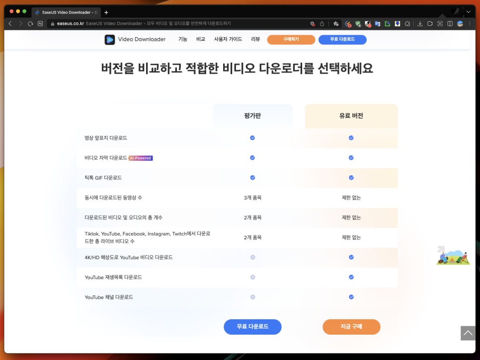Click trial unavailable X for 4K/HD 해상도 row
Image resolution: width=480 pixels, height=360 pixels.
pos(252,257)
